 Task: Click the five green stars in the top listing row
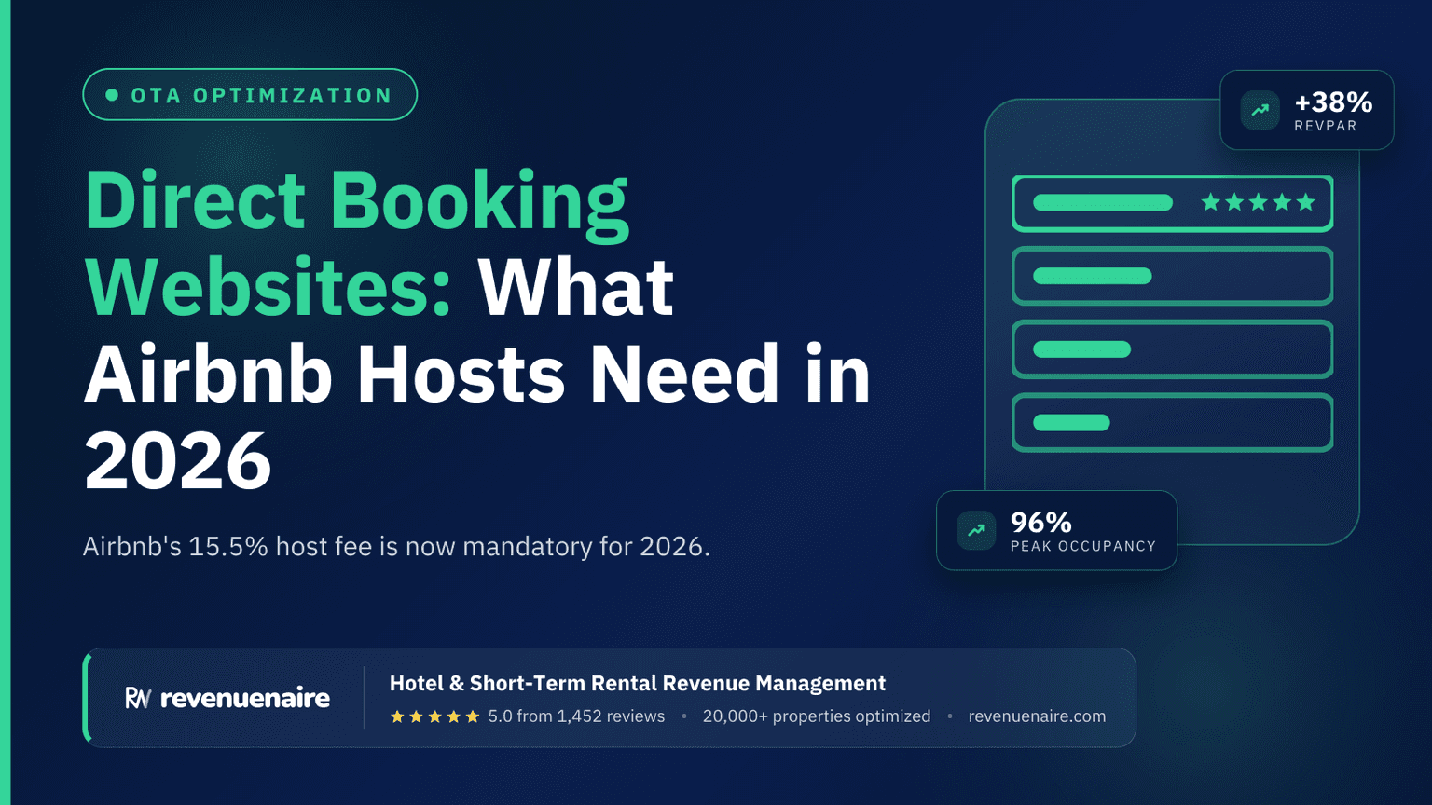[x=1258, y=202]
